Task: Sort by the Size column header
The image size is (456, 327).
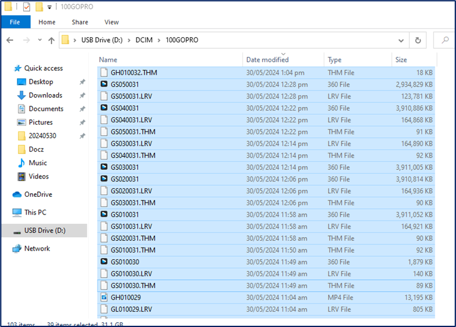Action: coord(414,59)
